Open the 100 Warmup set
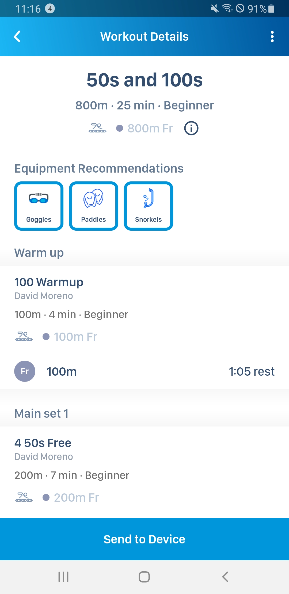The width and height of the screenshot is (289, 594). point(49,282)
